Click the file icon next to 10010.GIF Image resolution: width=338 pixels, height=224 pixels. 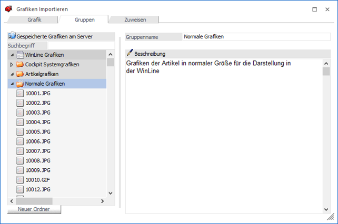tap(20, 180)
